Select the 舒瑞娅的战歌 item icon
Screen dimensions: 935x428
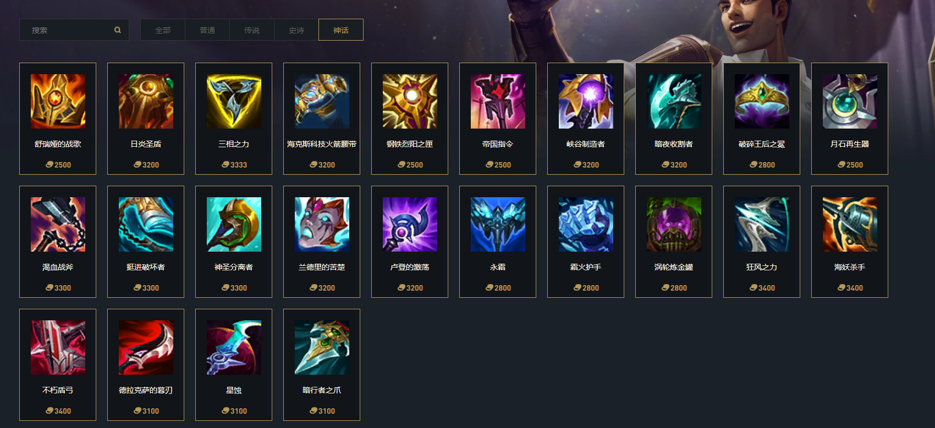58,102
